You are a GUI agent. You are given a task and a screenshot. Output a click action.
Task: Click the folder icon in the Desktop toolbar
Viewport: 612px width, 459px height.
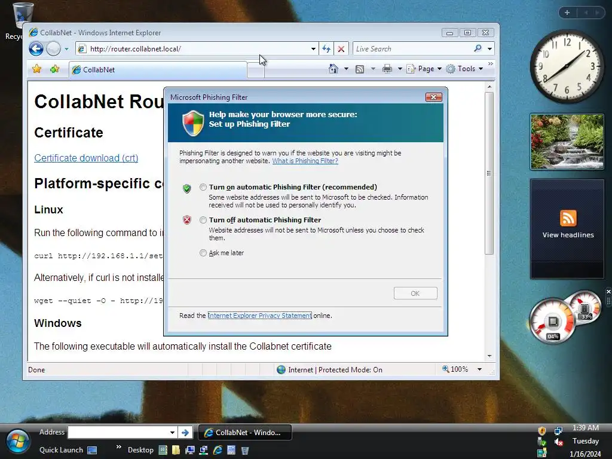click(x=176, y=451)
